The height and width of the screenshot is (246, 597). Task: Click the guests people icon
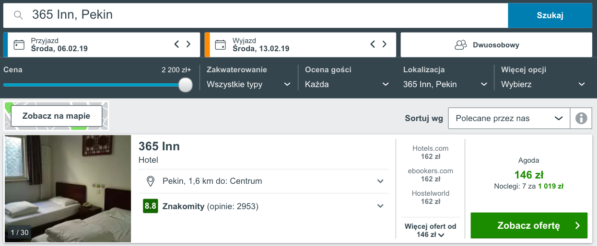(460, 45)
